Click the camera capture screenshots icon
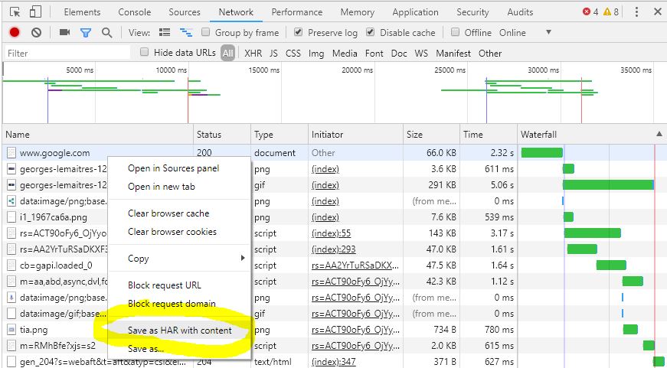The width and height of the screenshot is (667, 368). point(65,33)
